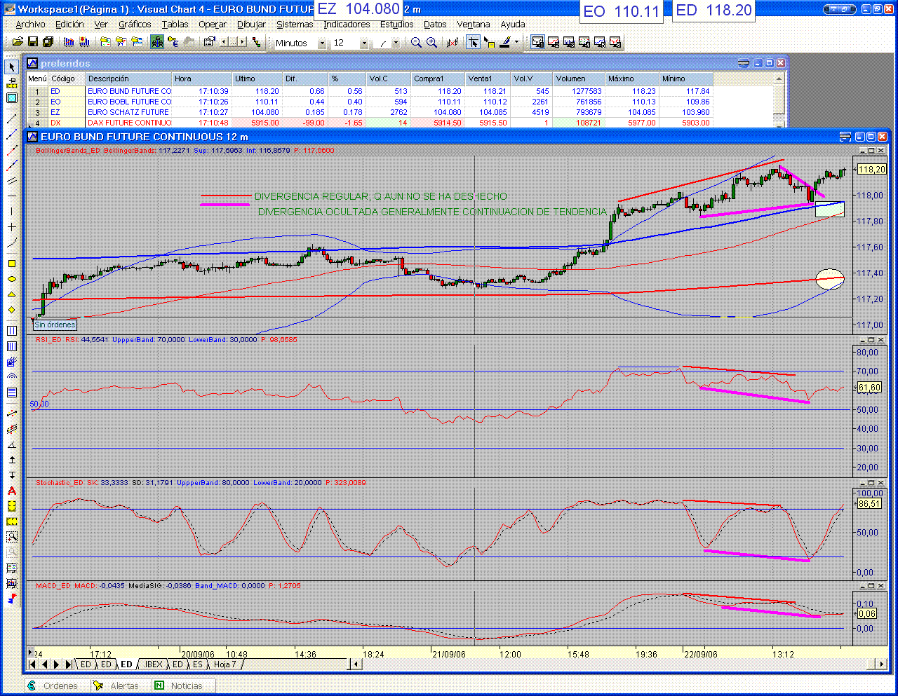Zoom out with the minus magnifier

[x=416, y=43]
